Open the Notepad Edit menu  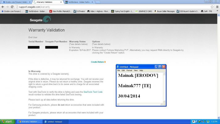(x=123, y=70)
